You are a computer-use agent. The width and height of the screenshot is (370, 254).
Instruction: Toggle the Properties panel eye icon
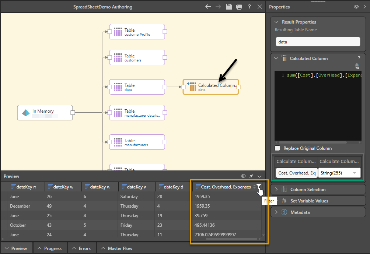(356, 7)
